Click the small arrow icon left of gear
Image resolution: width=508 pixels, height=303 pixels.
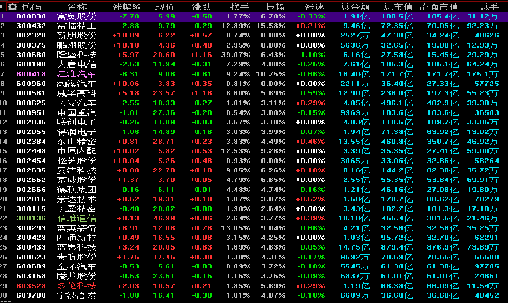(x=4, y=6)
